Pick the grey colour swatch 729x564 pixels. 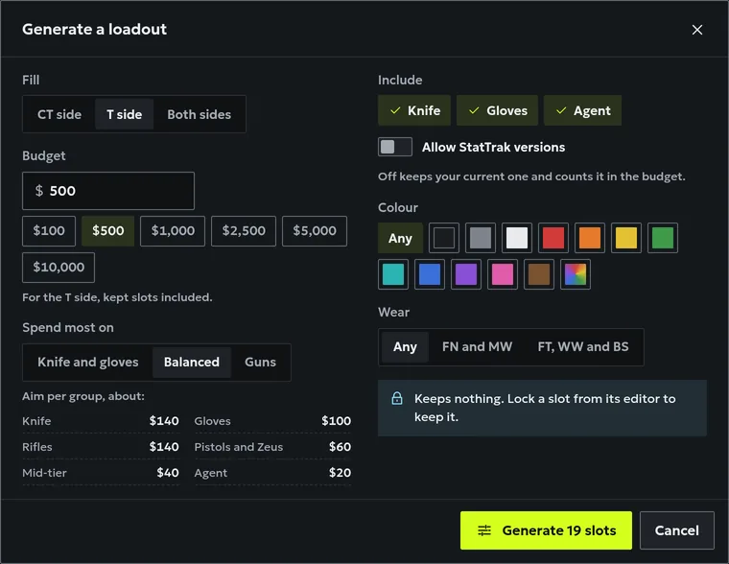[481, 238]
